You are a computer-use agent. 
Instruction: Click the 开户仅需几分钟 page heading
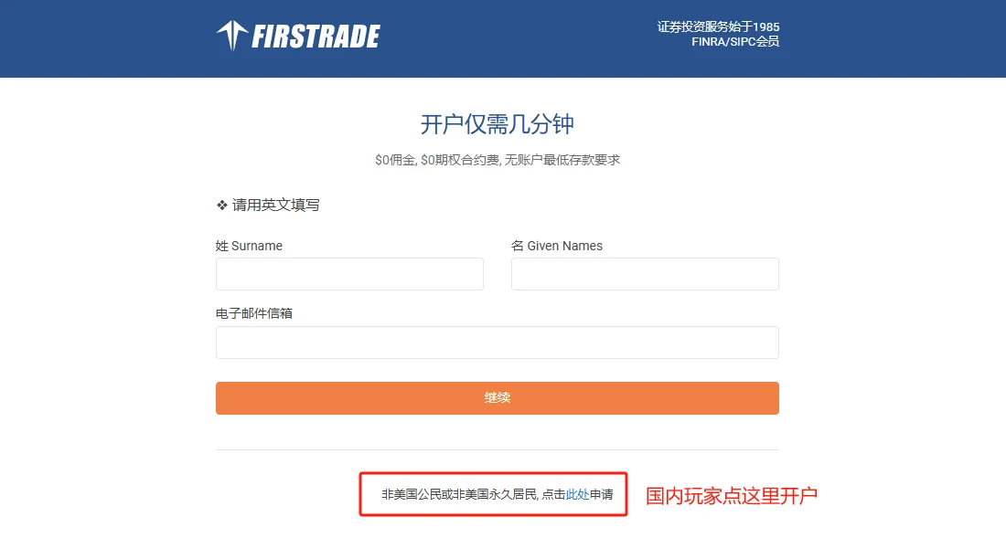[498, 123]
